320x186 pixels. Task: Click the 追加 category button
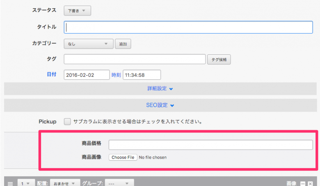click(123, 44)
